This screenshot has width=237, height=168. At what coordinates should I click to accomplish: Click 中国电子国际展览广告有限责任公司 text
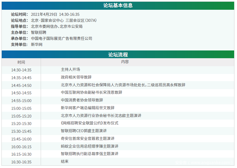pyautogui.click(x=61, y=38)
